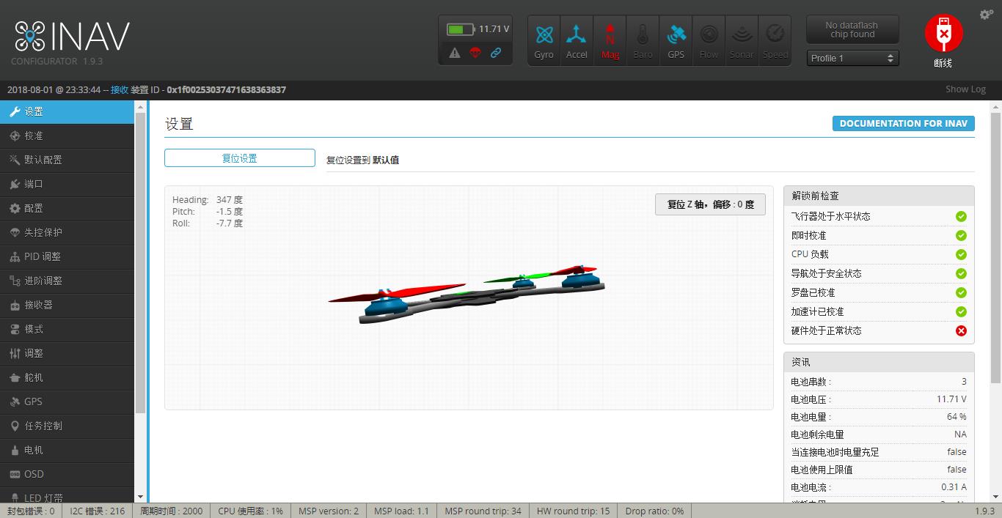Click the battery level icon
The width and height of the screenshot is (1002, 518).
pos(461,29)
